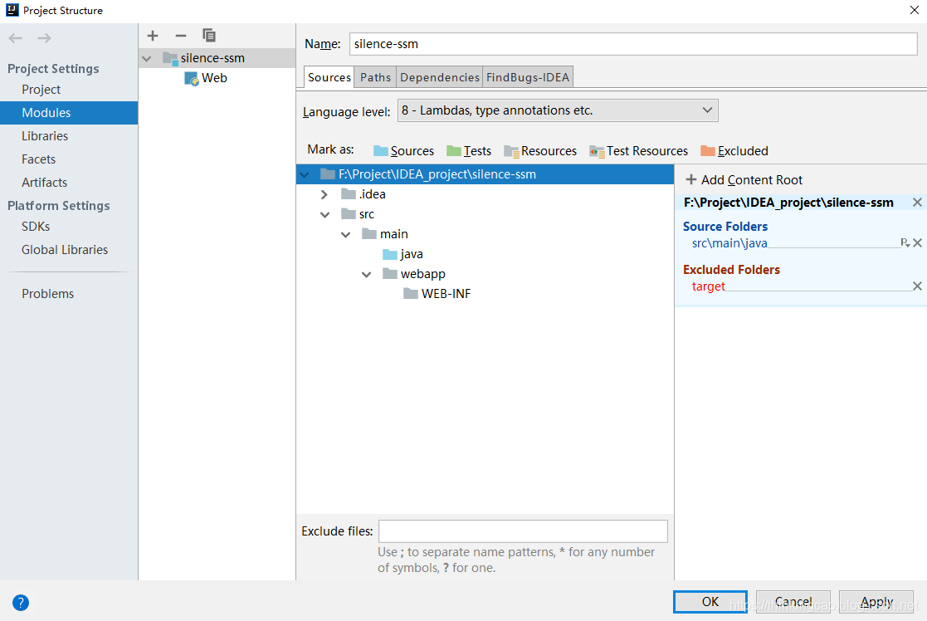This screenshot has height=621, width=927.
Task: Collapse the webapp folder
Action: pyautogui.click(x=367, y=275)
